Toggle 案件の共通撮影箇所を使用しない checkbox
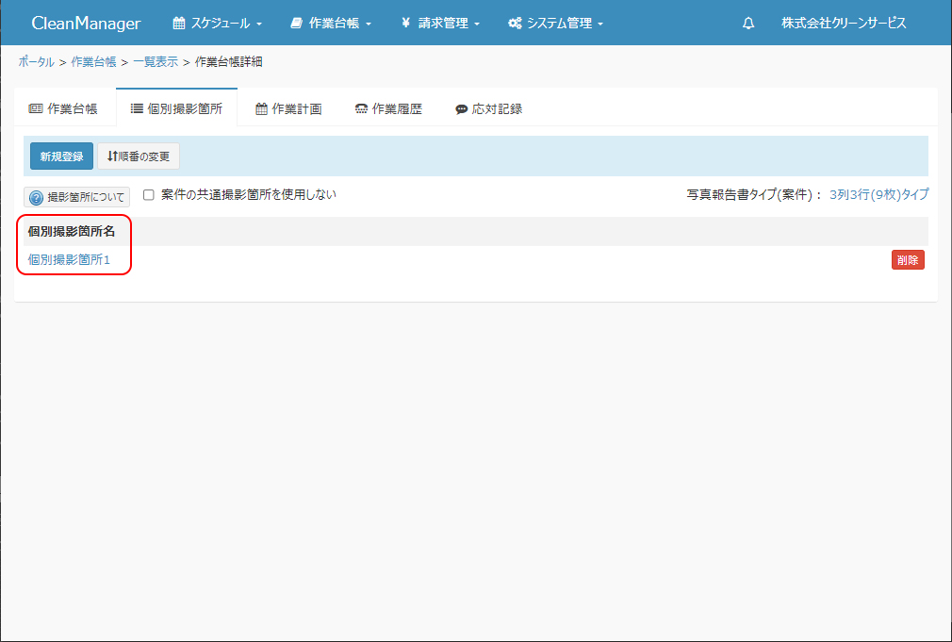Image resolution: width=952 pixels, height=642 pixels. [x=148, y=195]
